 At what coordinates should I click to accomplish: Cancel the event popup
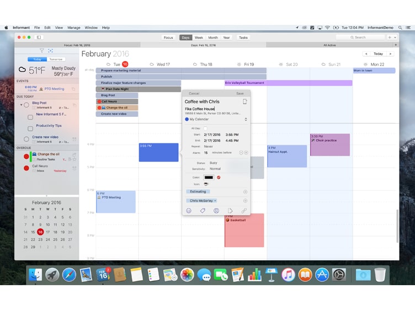(x=194, y=93)
